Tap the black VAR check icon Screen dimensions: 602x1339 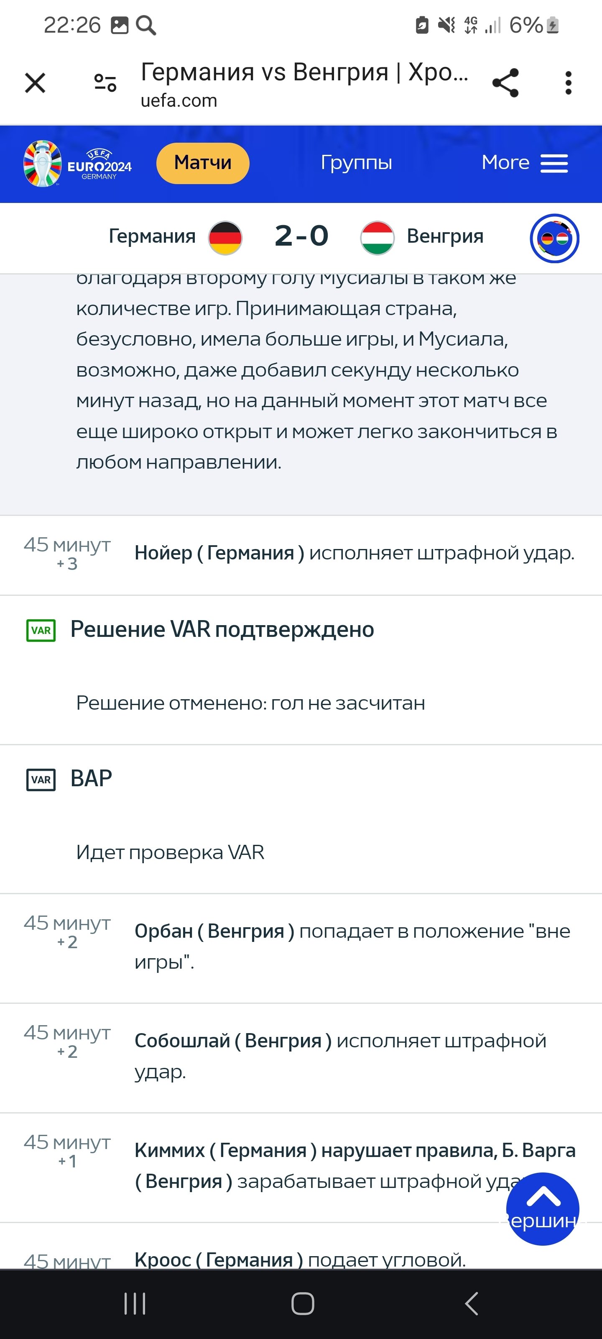tap(41, 780)
